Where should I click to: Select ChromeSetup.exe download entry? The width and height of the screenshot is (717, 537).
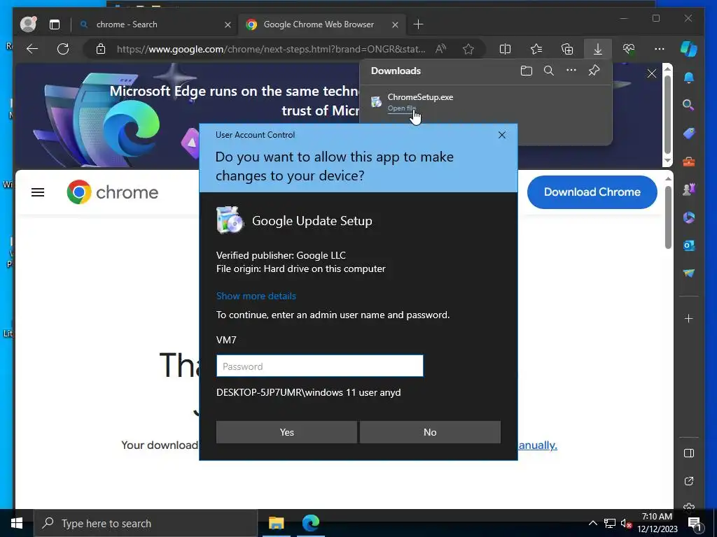click(485, 103)
